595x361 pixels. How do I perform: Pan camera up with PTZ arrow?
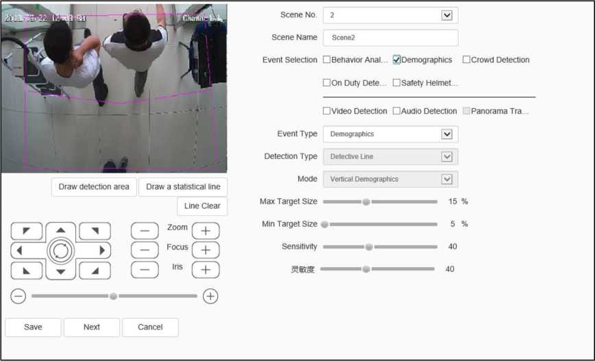click(x=61, y=231)
